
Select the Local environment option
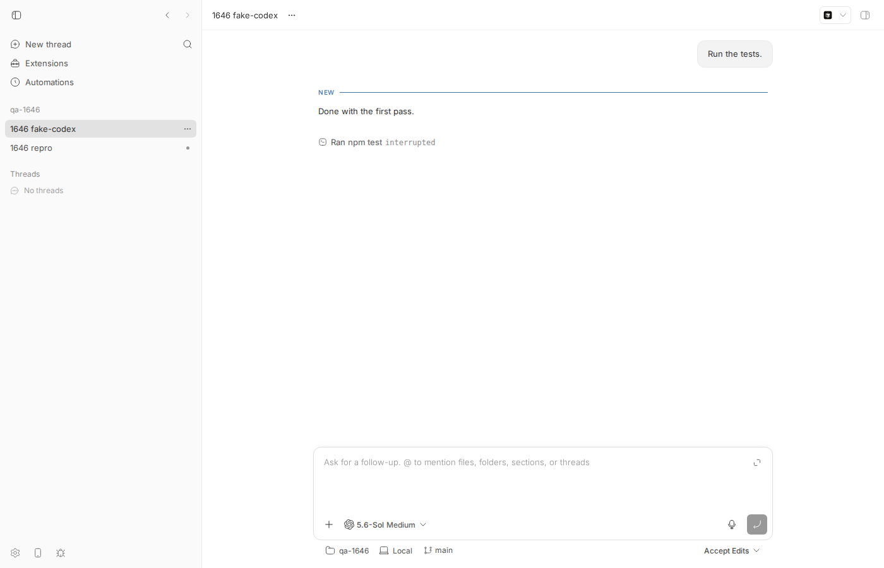[396, 551]
